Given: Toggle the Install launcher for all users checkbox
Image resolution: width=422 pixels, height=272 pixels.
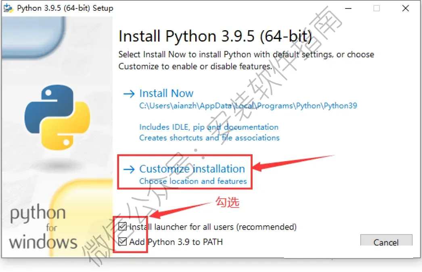Looking at the screenshot, I should click(123, 226).
